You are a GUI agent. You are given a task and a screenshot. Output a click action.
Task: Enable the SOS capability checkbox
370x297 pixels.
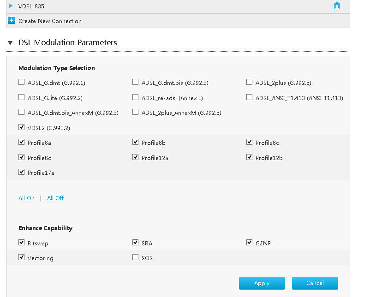tap(135, 257)
